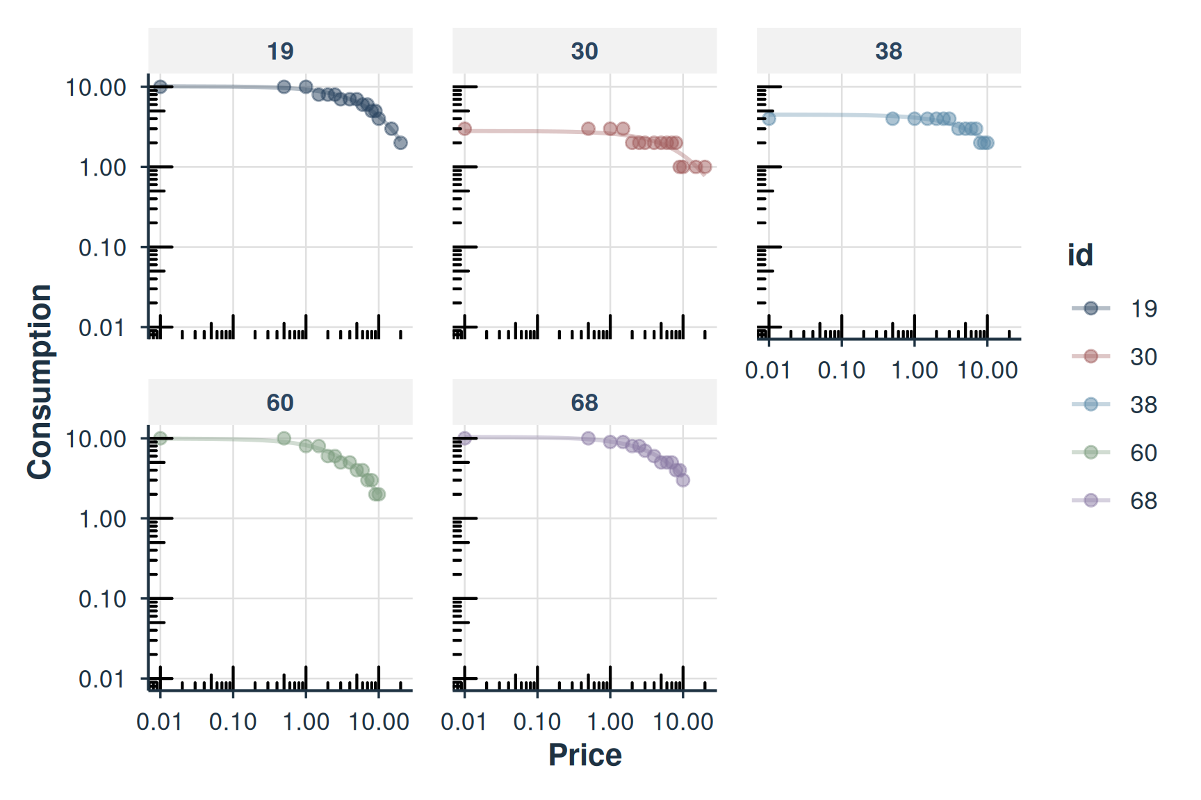Click the Consumption y-axis title
Image resolution: width=1201 pixels, height=800 pixels.
click(40, 381)
